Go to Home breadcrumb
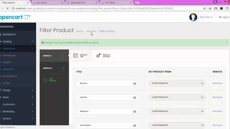The image size is (230, 129). (x=80, y=31)
